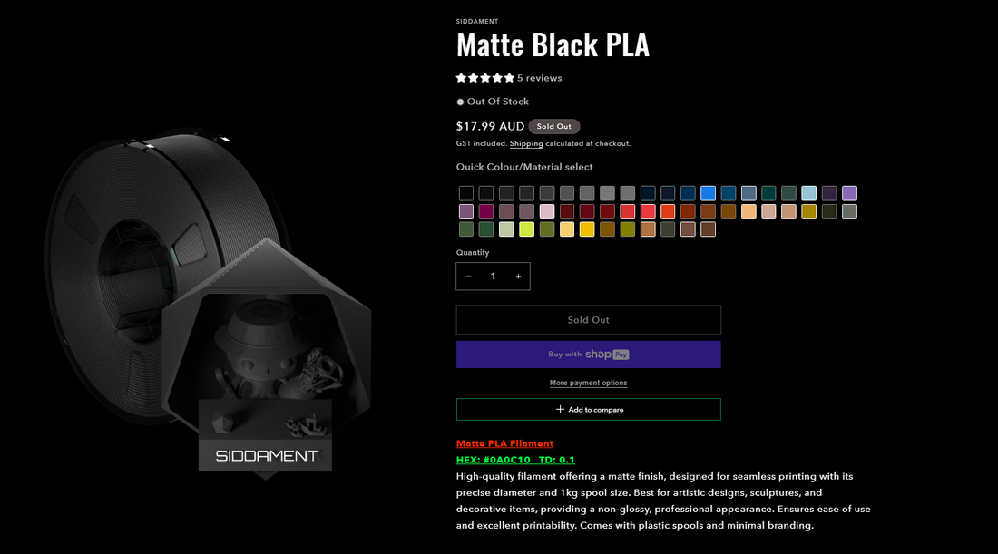The width and height of the screenshot is (998, 554).
Task: Open the Shipping policy link
Action: click(x=526, y=144)
